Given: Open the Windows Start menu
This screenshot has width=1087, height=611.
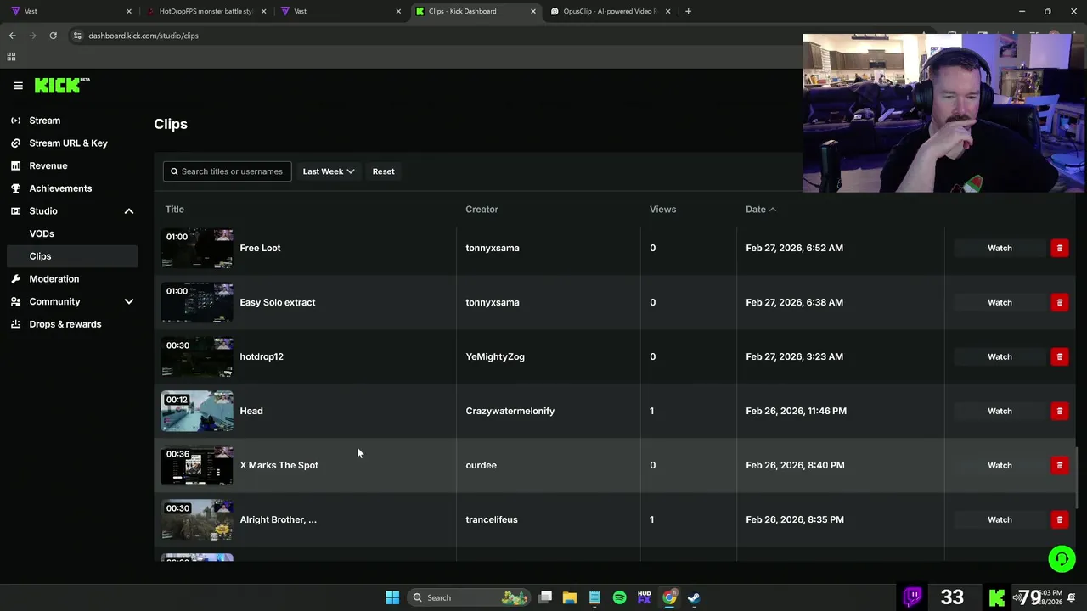Looking at the screenshot, I should pos(392,597).
